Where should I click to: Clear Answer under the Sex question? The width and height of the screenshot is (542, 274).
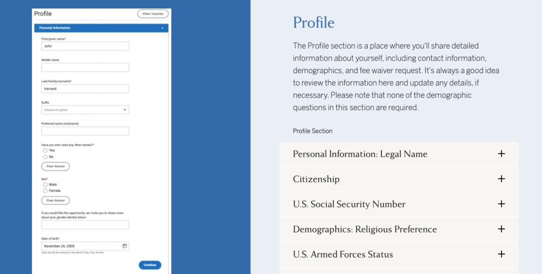(55, 200)
